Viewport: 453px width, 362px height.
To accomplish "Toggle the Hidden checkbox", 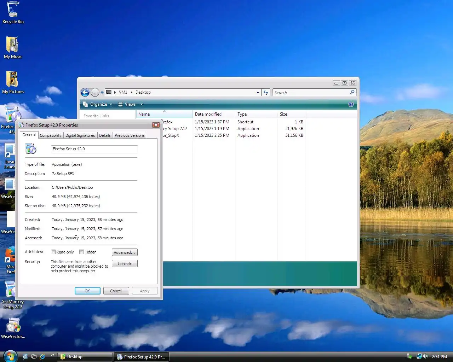I will tap(81, 252).
